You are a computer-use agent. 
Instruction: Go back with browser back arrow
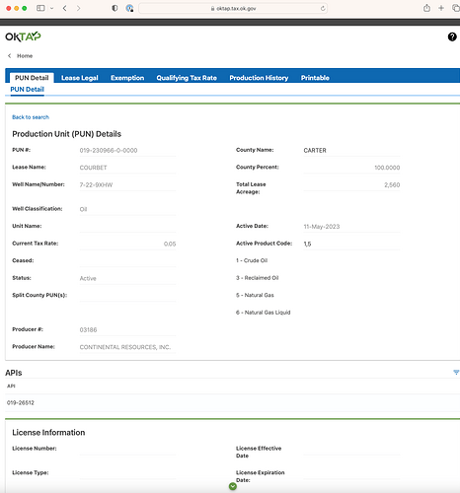pyautogui.click(x=65, y=8)
